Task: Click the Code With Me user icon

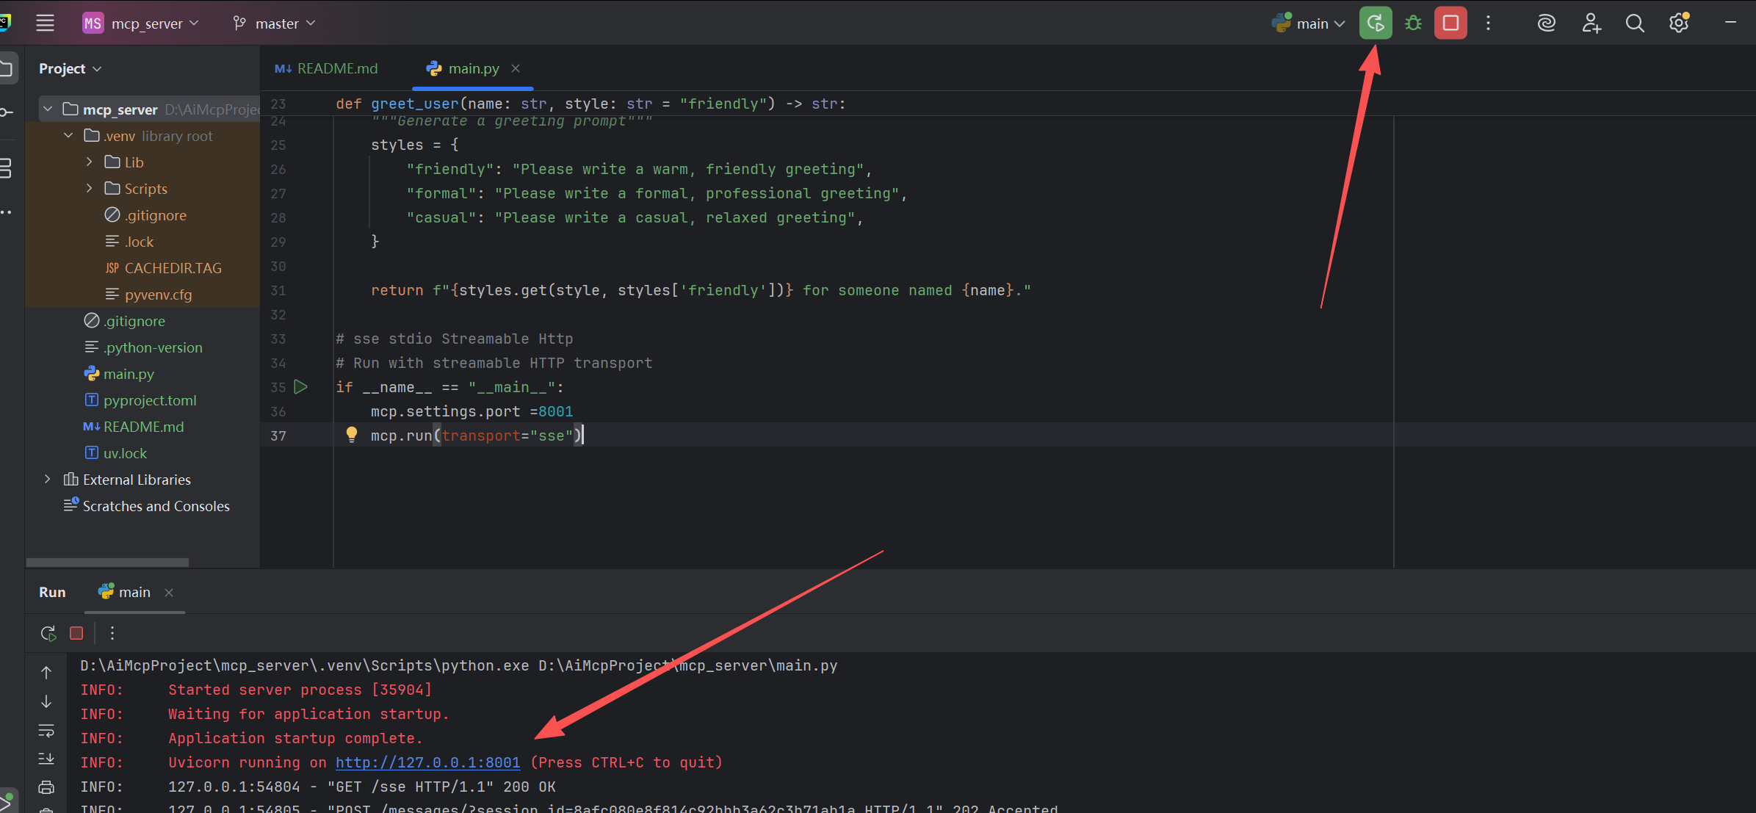Action: point(1591,23)
